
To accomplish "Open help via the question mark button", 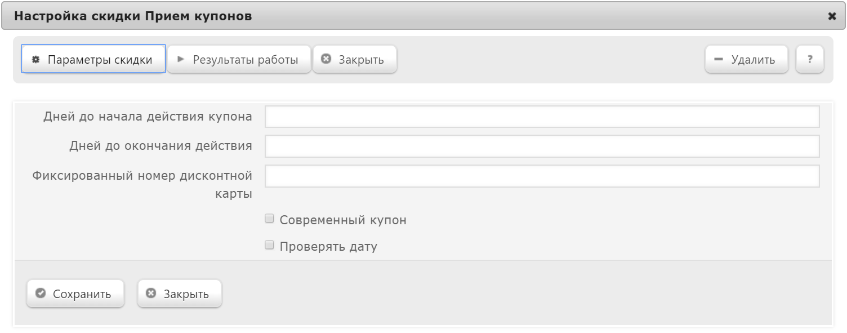I will click(x=810, y=59).
